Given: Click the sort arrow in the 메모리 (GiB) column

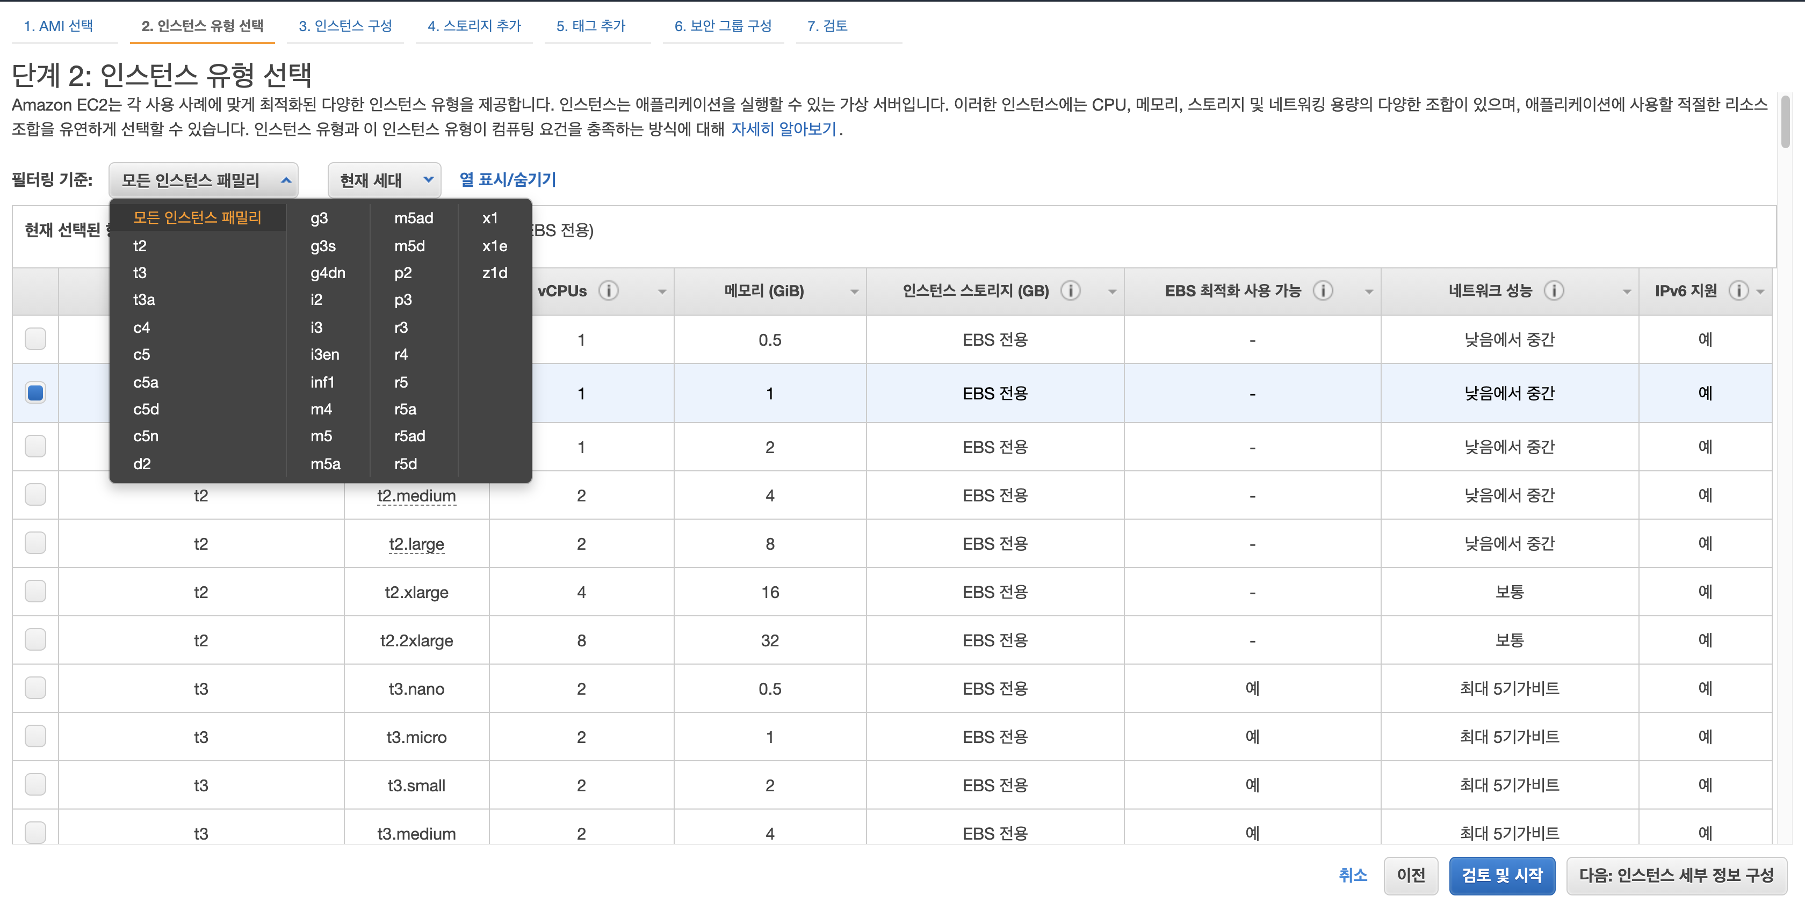Looking at the screenshot, I should [854, 292].
